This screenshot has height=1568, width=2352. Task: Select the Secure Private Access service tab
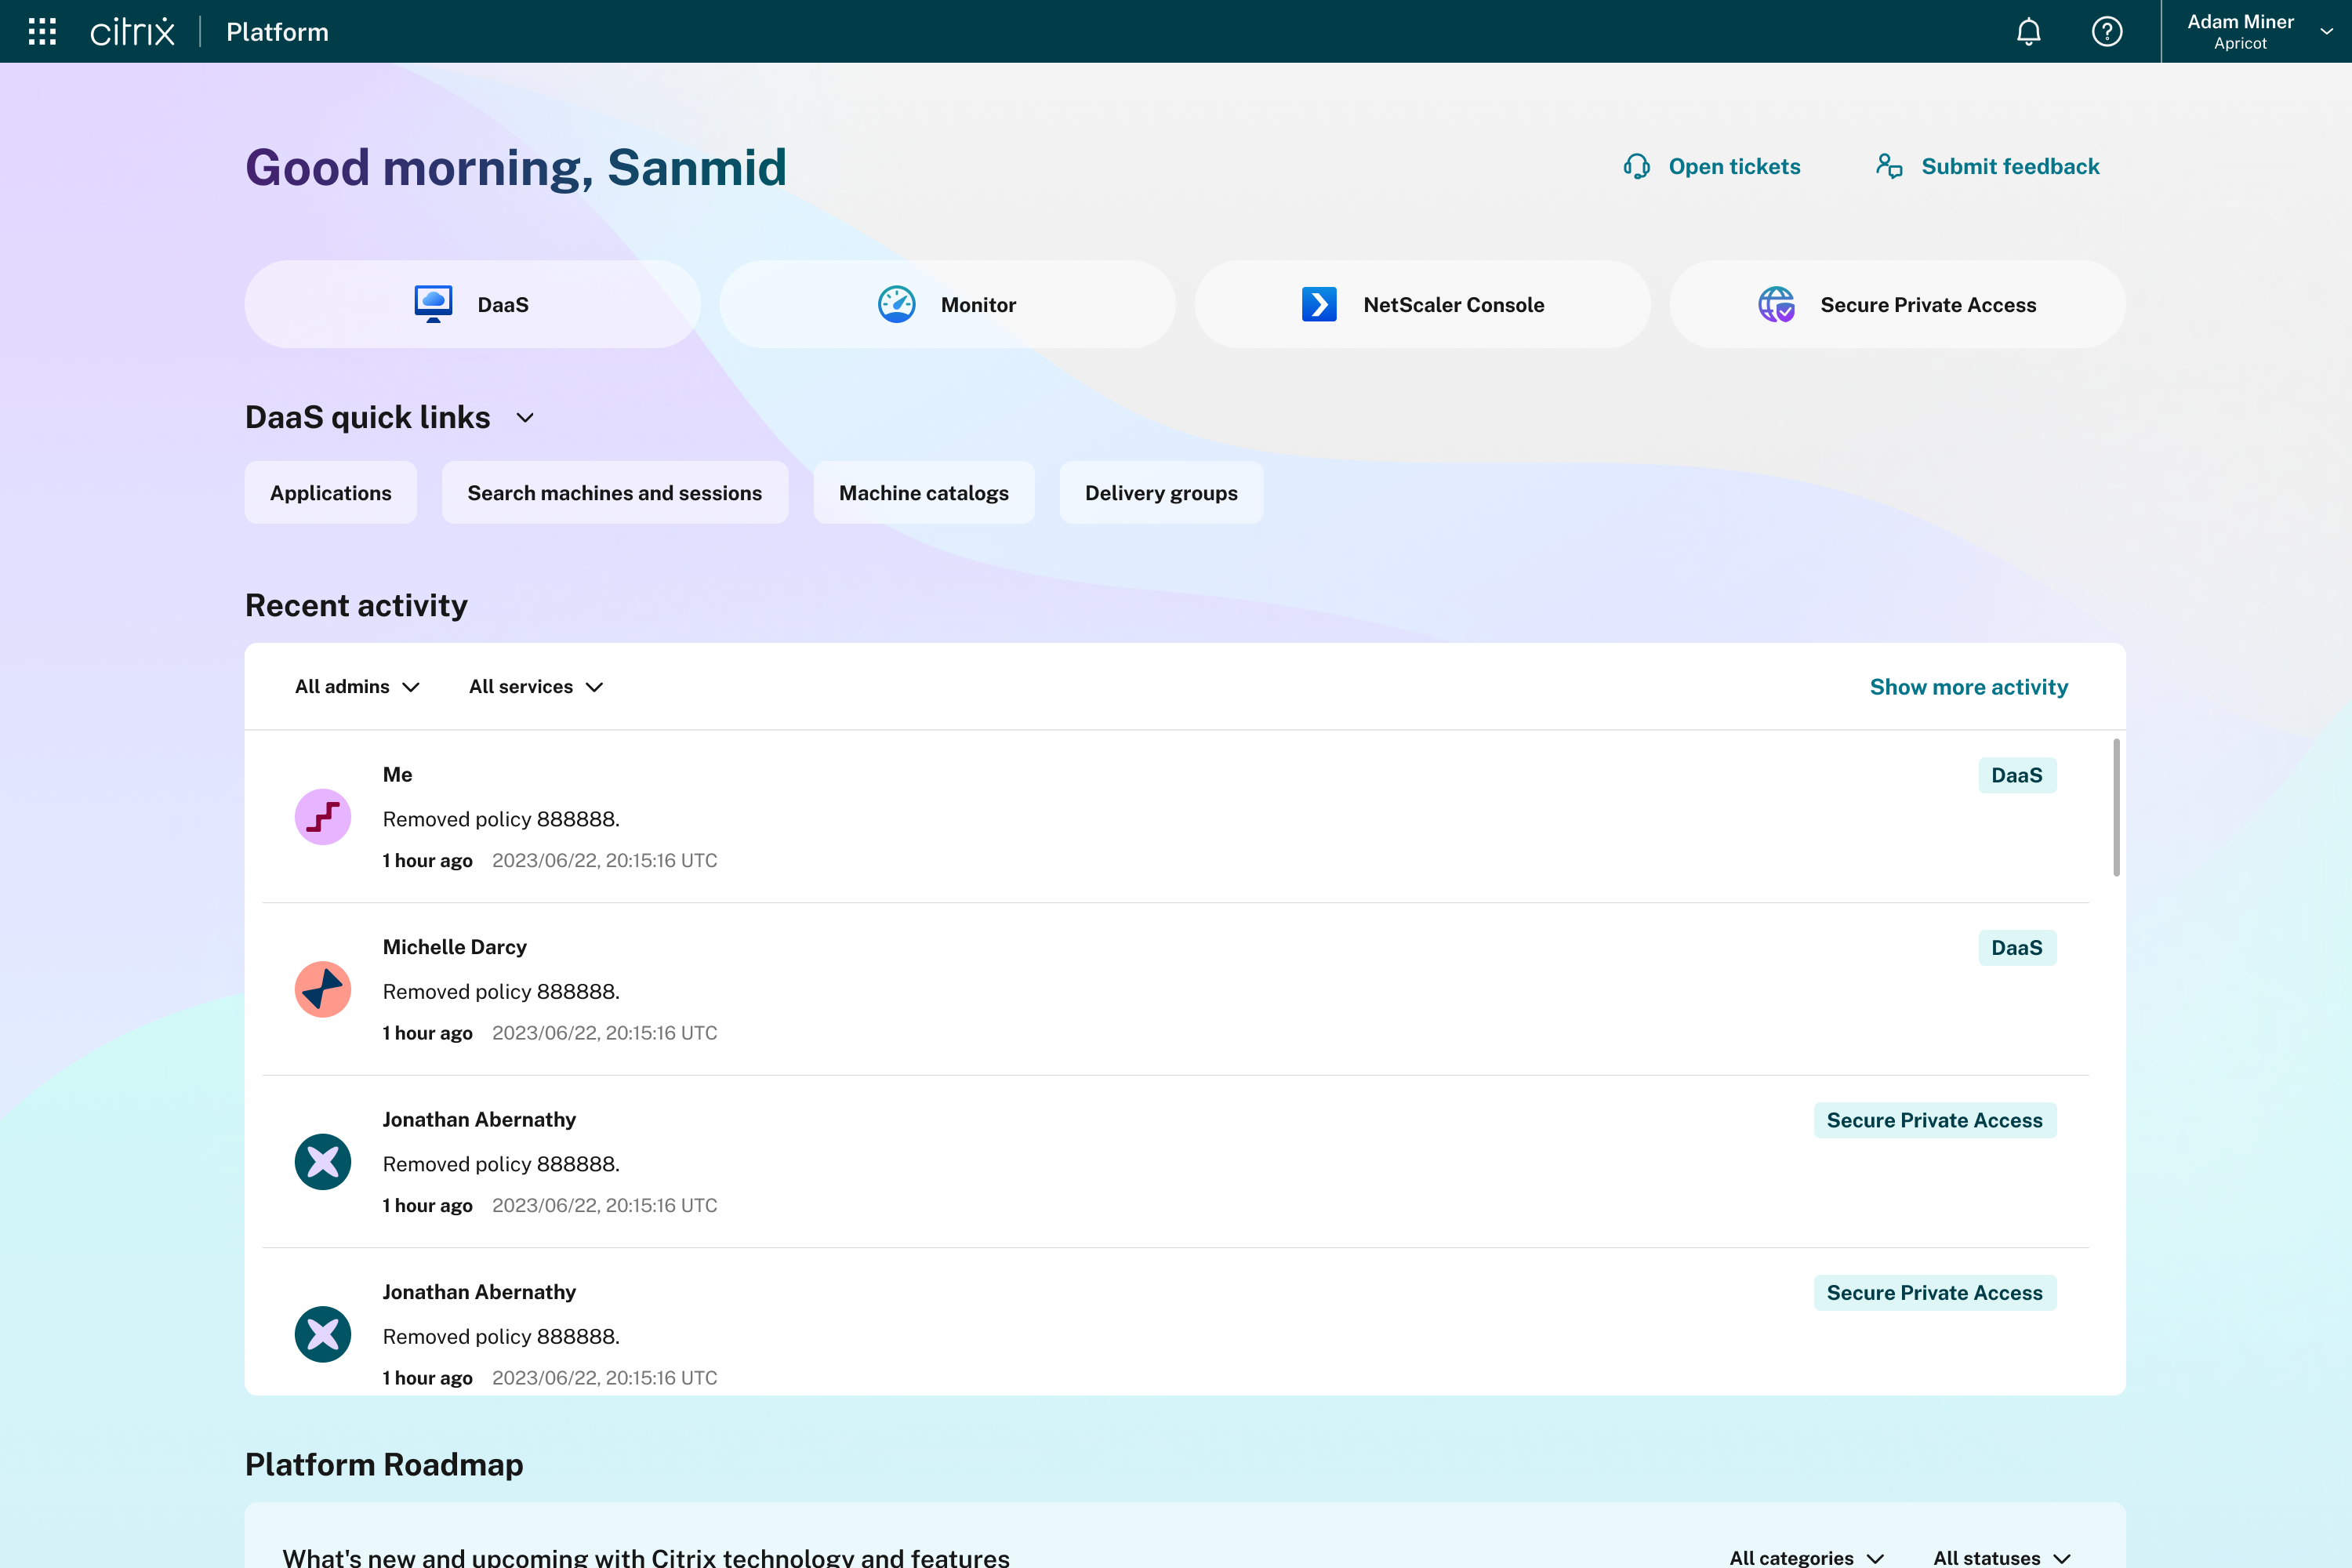(1897, 304)
